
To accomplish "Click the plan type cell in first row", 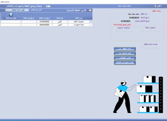I will 79,21.
